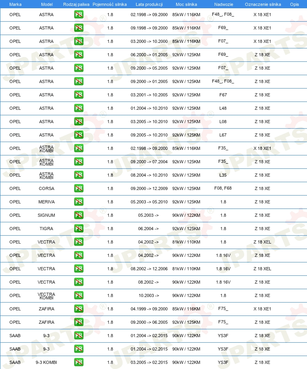Screen dimensions: 307x369
Task: Click the body code 'F08, F68'
Action: [223, 188]
